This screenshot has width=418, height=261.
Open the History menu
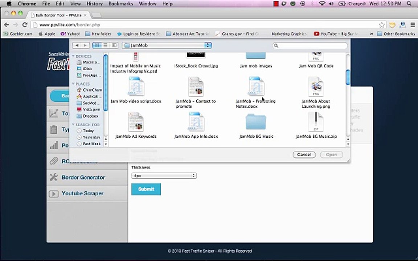pos(94,4)
